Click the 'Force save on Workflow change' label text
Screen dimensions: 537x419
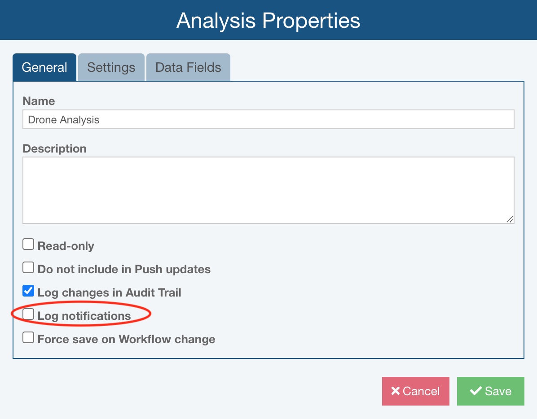tap(126, 339)
